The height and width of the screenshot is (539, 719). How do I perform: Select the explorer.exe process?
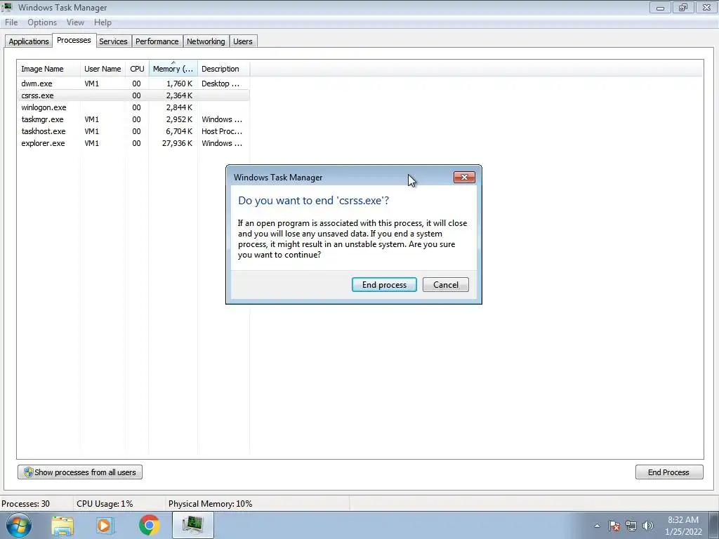pyautogui.click(x=133, y=143)
